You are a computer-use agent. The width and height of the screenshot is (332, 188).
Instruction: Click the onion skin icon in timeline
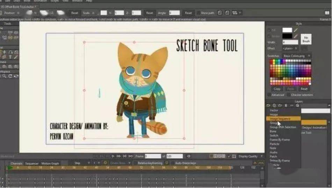pos(105,163)
